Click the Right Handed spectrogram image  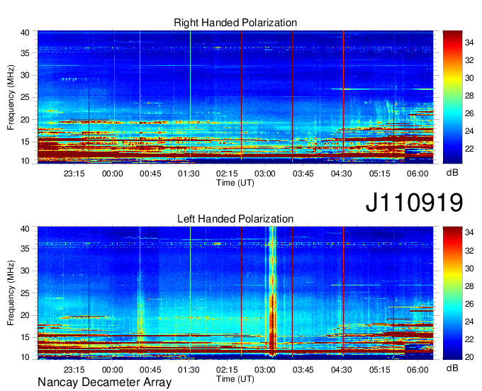tap(235, 97)
